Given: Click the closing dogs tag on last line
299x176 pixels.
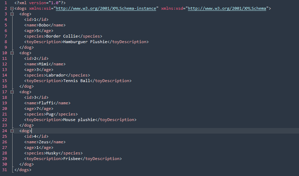Looking at the screenshot, I should point(23,170).
